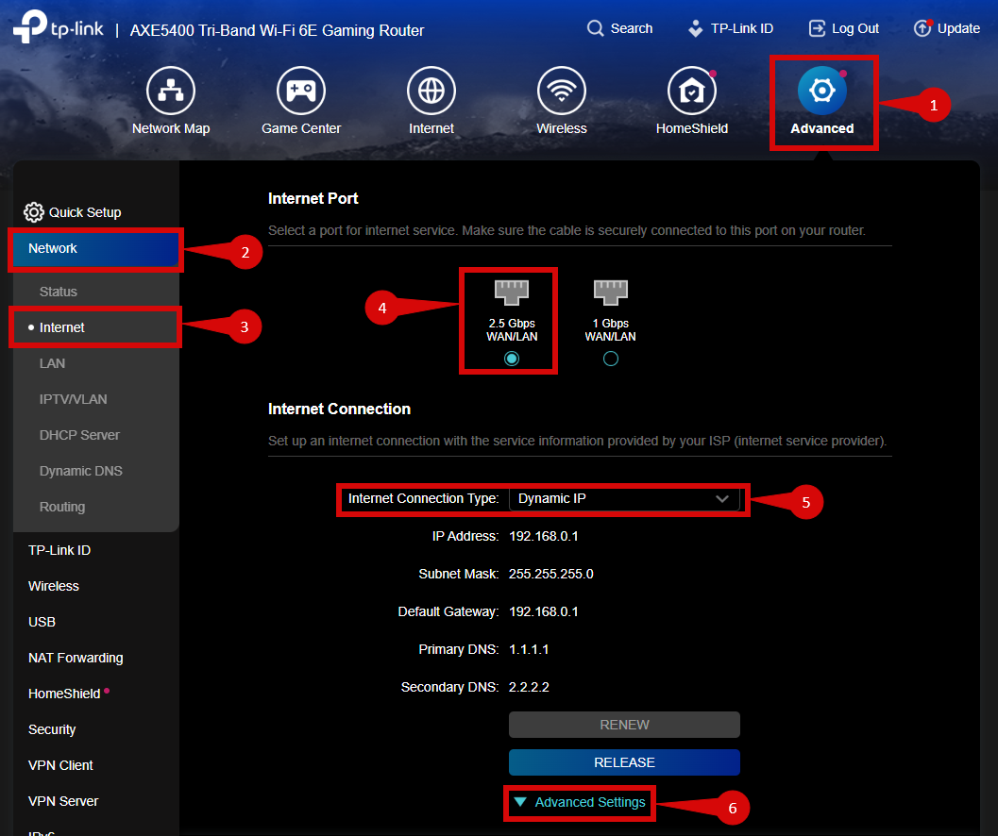
Task: Open the Internet Connection Type dropdown
Action: pos(624,499)
